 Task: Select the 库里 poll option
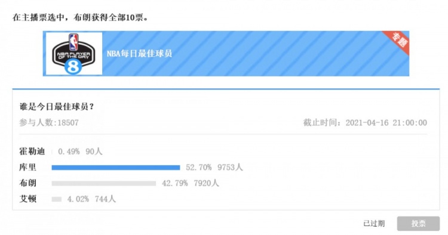click(x=27, y=167)
